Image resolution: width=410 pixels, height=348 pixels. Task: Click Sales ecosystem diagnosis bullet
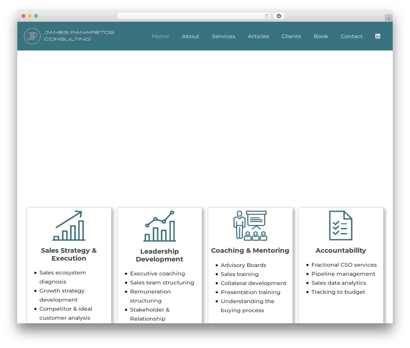63,277
